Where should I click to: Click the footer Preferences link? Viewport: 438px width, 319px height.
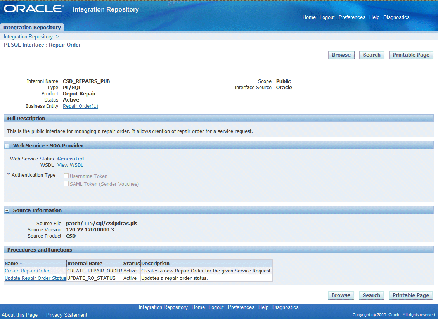(x=241, y=307)
